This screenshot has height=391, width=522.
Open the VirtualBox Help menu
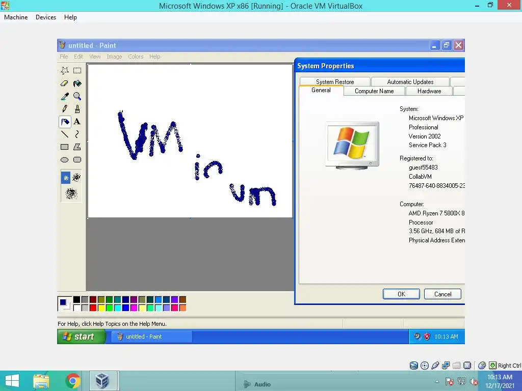tap(70, 17)
